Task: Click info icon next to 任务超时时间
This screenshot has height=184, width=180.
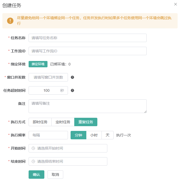Action: pyautogui.click(x=72, y=90)
